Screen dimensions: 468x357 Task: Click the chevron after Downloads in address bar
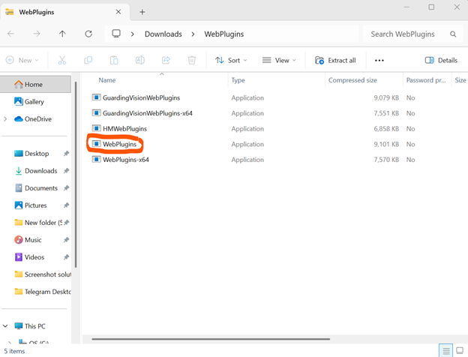pyautogui.click(x=193, y=34)
